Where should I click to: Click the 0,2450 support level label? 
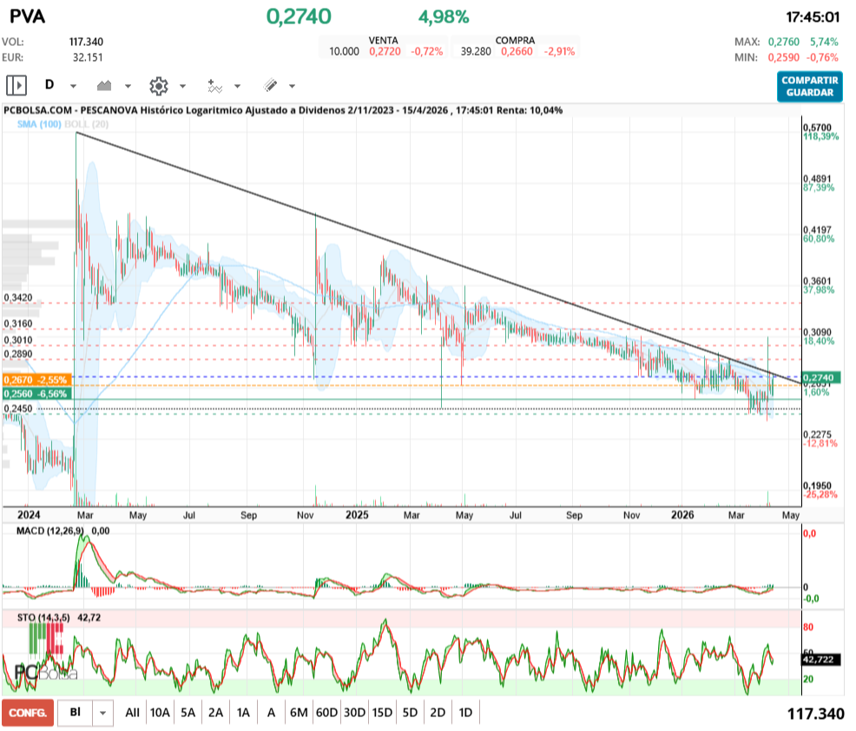18,408
